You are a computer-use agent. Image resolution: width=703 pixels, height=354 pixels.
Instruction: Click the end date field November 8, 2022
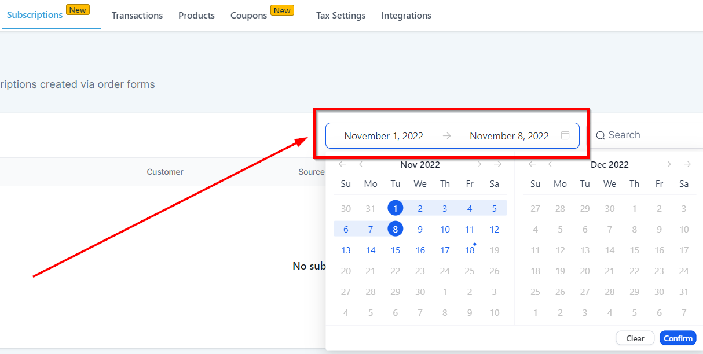(509, 136)
